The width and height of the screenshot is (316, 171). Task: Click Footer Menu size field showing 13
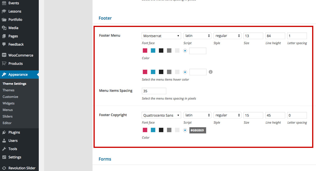[253, 36]
